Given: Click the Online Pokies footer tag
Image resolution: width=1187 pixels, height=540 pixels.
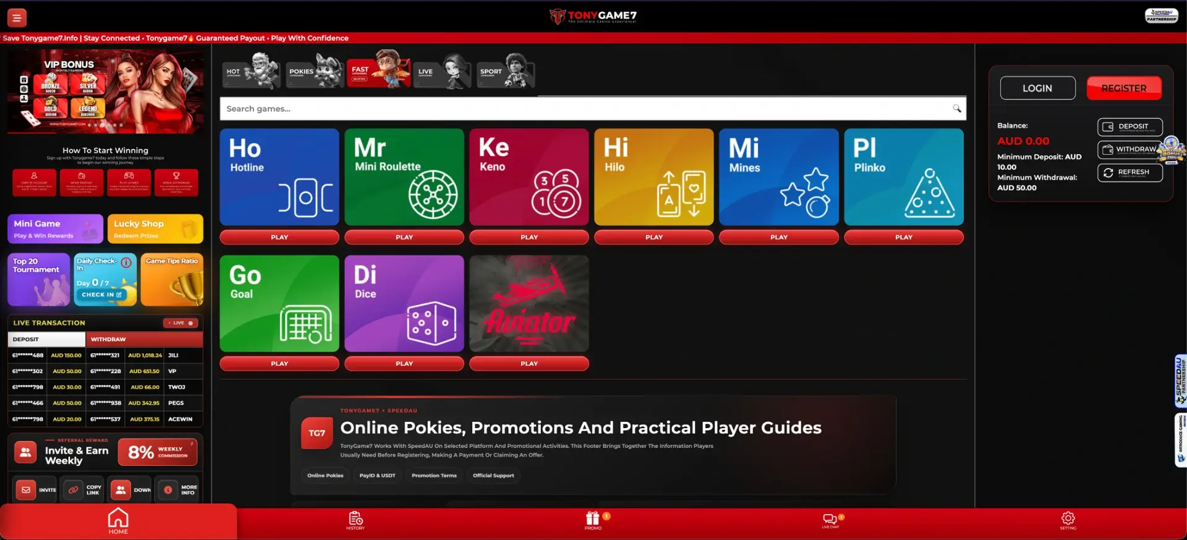Looking at the screenshot, I should pos(325,476).
